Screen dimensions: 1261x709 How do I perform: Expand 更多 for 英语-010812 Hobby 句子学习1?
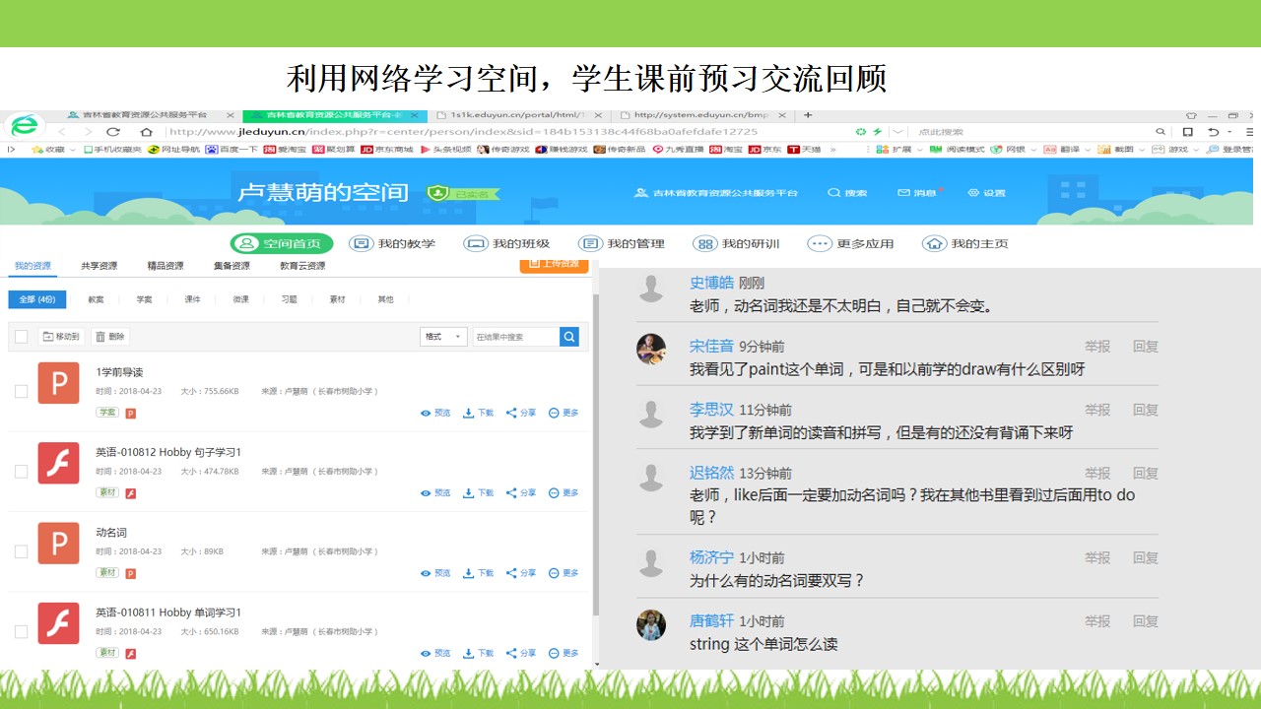tap(564, 493)
